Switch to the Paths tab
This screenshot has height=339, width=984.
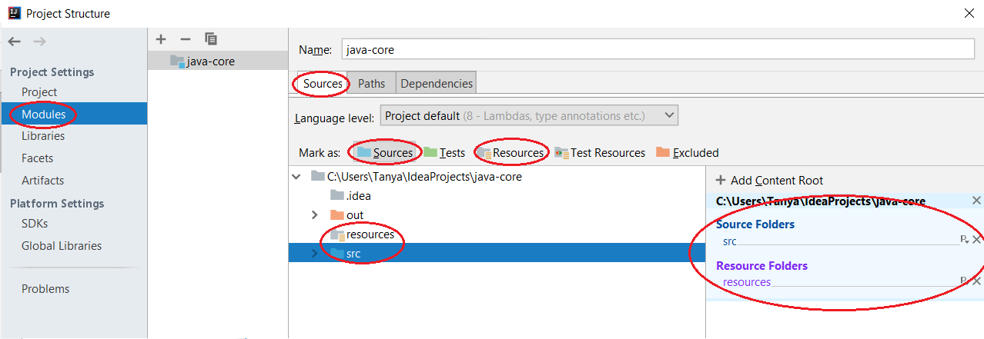pyautogui.click(x=372, y=83)
